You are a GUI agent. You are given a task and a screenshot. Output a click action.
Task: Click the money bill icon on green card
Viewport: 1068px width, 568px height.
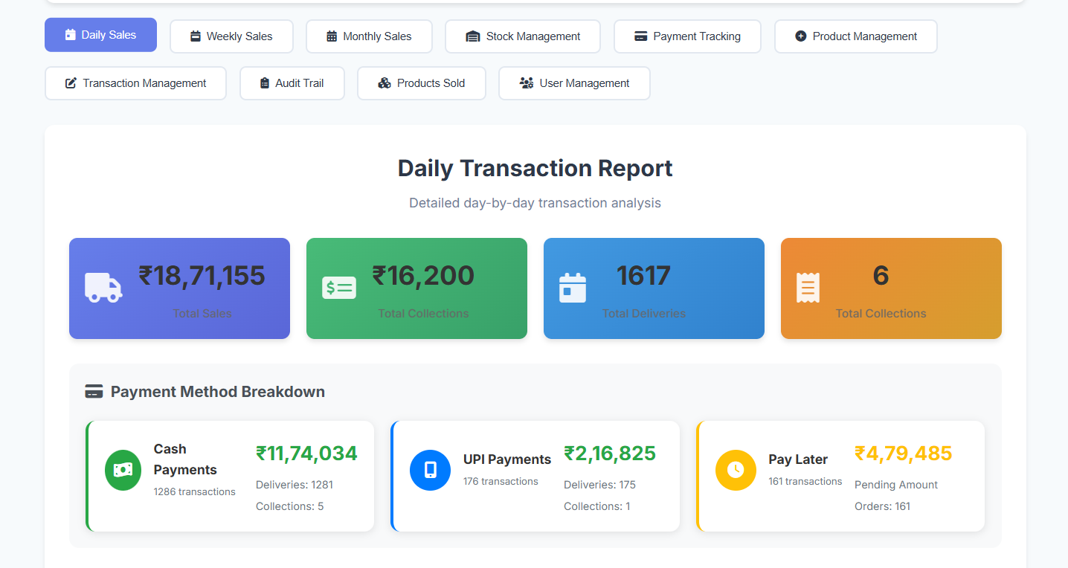(x=339, y=288)
